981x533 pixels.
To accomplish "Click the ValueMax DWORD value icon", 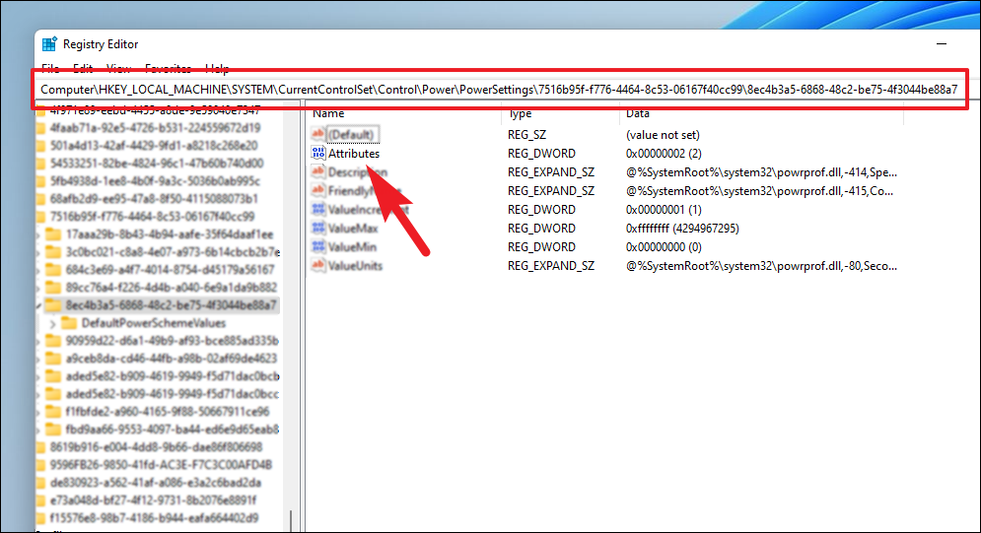I will (x=317, y=228).
